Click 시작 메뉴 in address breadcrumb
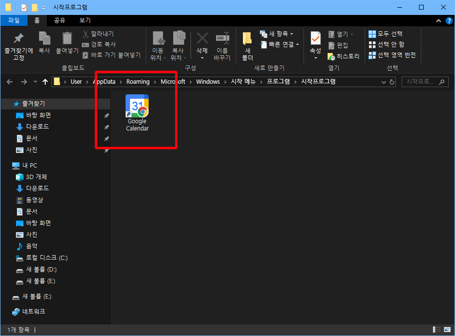Viewport: 455px width, 336px height. click(243, 82)
